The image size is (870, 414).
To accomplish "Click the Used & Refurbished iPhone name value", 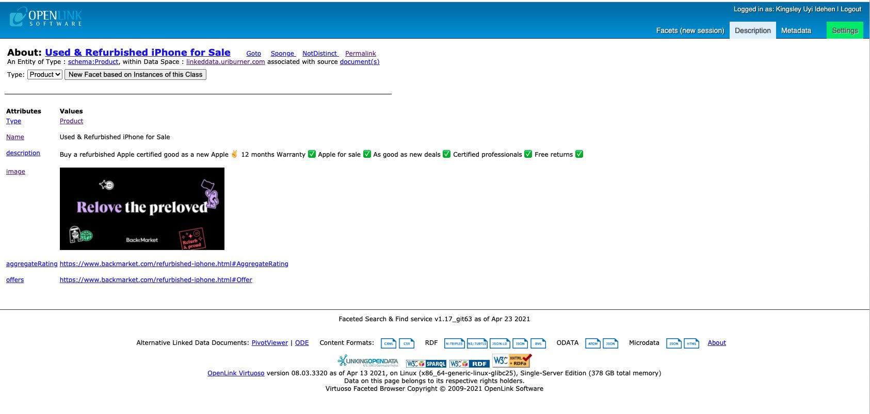I will 115,137.
